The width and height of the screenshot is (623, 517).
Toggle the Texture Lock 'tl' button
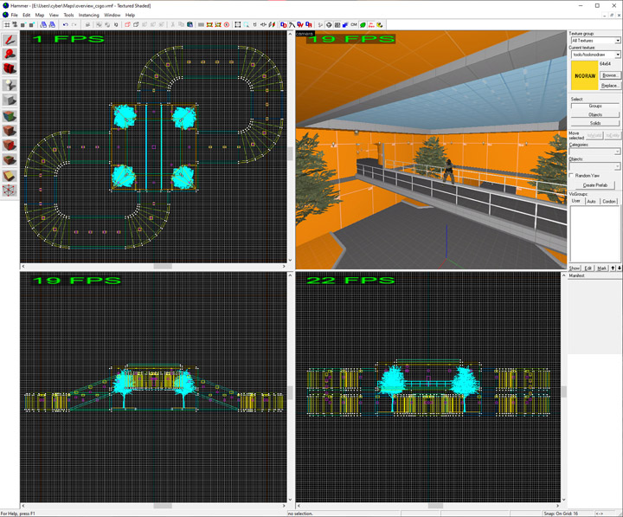point(254,24)
